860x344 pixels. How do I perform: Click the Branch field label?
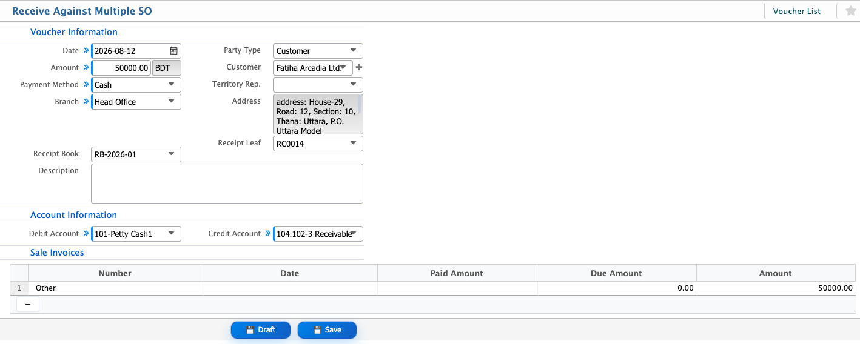point(67,102)
